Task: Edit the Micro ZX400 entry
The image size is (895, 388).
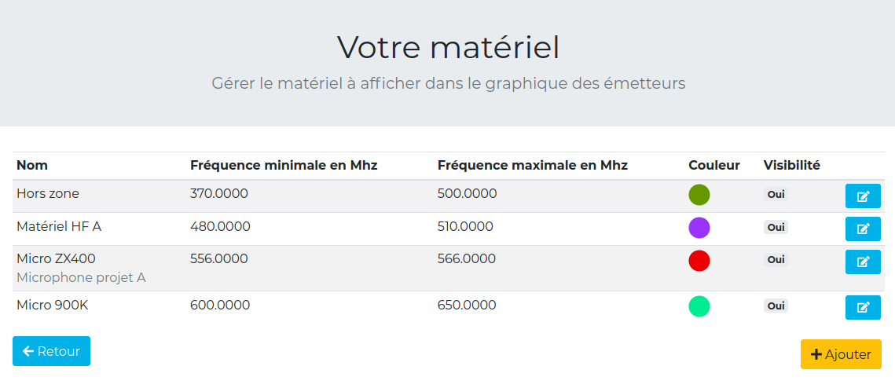Action: (863, 262)
